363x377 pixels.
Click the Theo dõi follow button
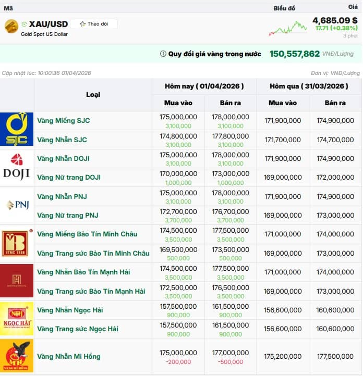pos(94,24)
